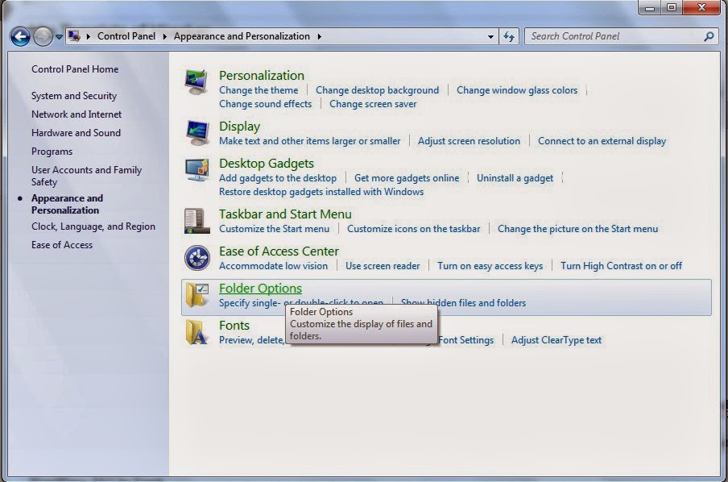Screen dimensions: 728x482
Task: Click Accommodate low vision
Action: (273, 266)
